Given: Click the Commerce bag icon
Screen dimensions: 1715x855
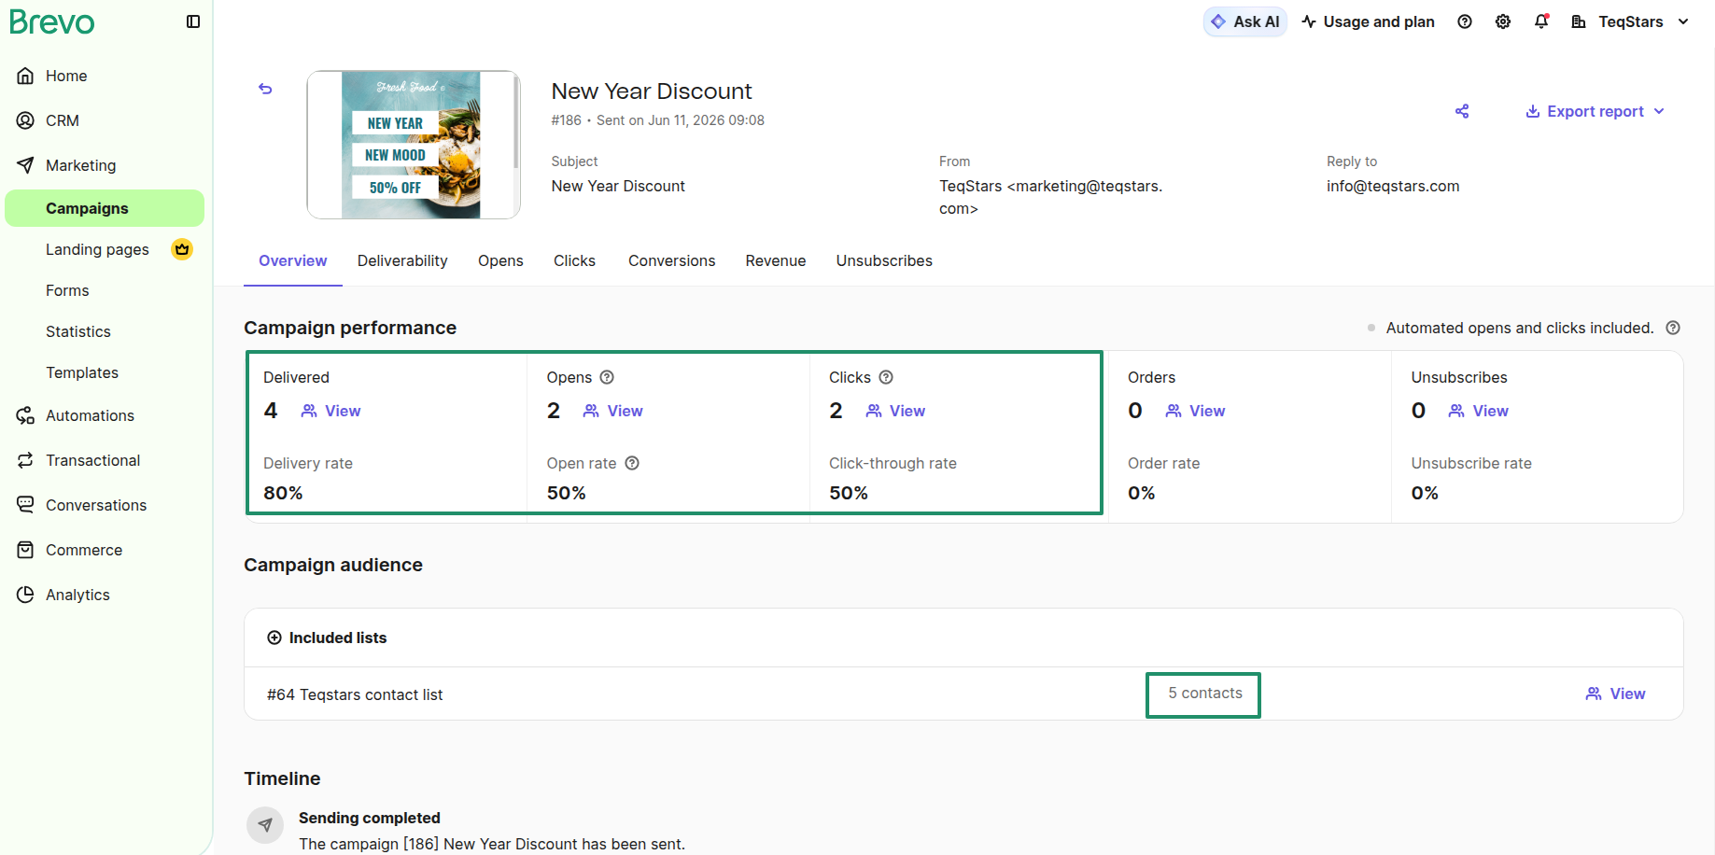Looking at the screenshot, I should (25, 550).
